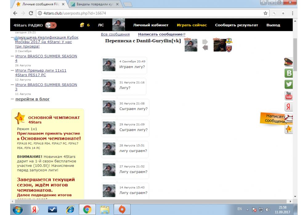This screenshot has width=308, height=215.
Task: Show hidden system tray icons
Action: (248, 210)
